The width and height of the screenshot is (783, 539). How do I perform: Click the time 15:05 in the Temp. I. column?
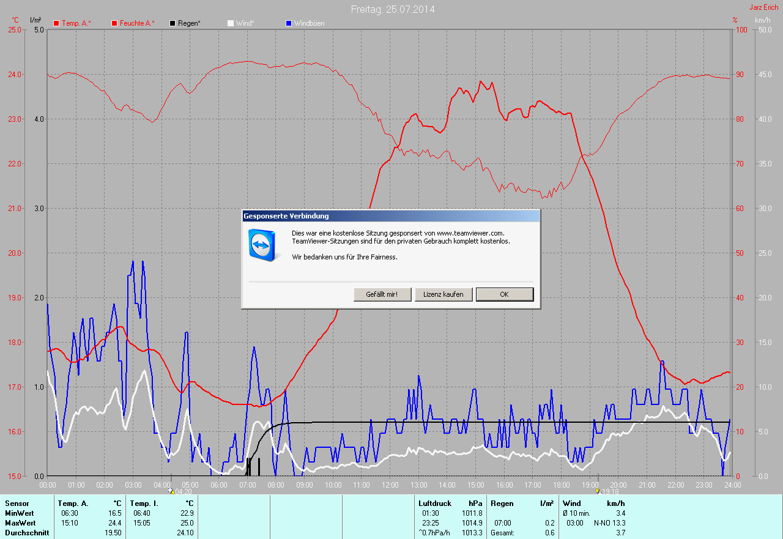tap(142, 523)
